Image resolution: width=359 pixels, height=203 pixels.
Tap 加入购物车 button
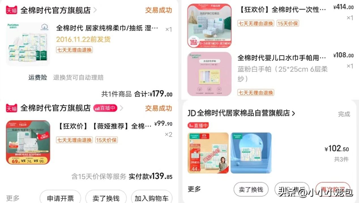(x=152, y=198)
